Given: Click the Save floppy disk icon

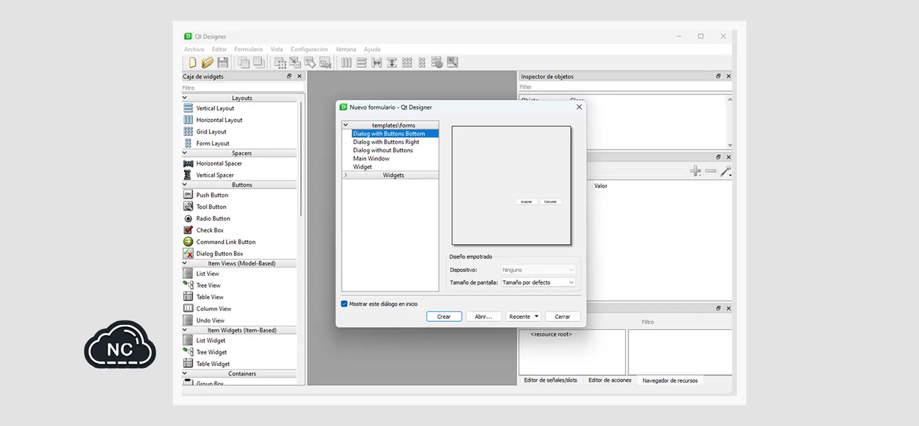Looking at the screenshot, I should click(x=223, y=62).
